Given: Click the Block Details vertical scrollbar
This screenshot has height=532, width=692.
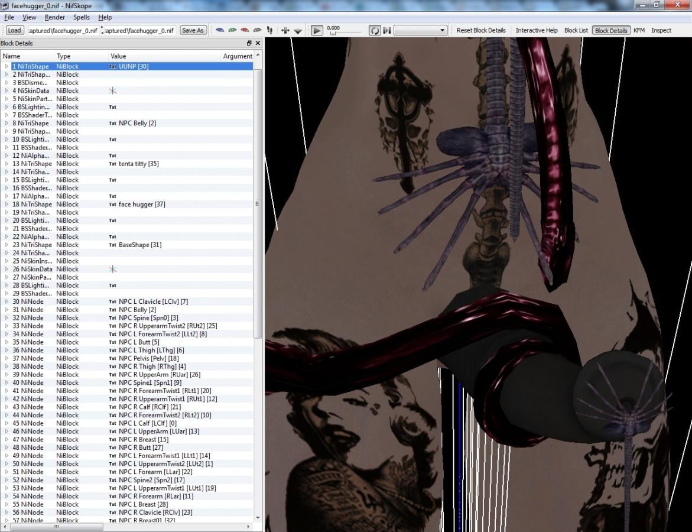Looking at the screenshot, I should 258,203.
